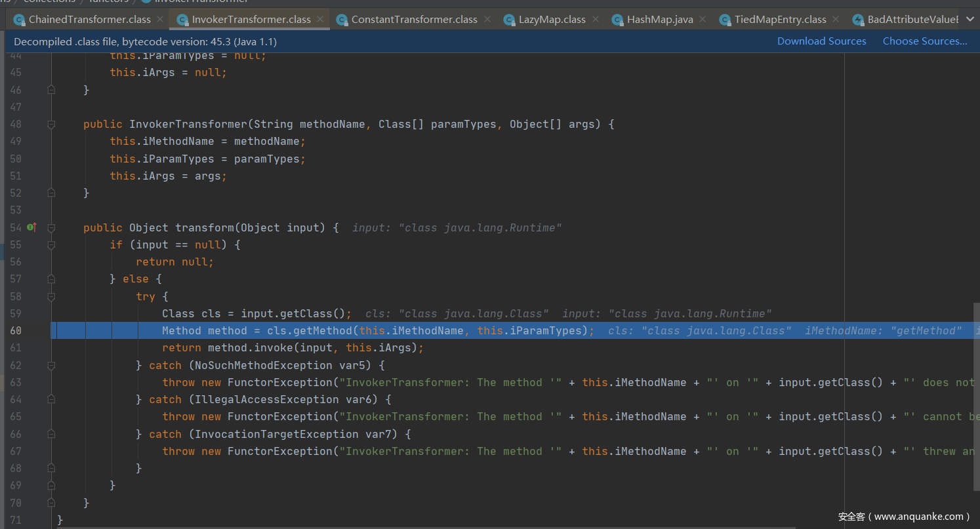980x529 pixels.
Task: Close the ChainedTransformer.class tab
Action: pyautogui.click(x=160, y=19)
